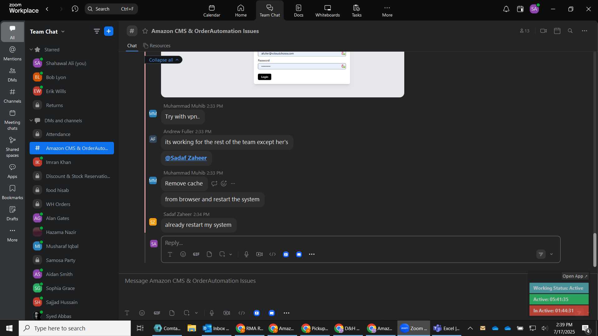Viewport: 598px width, 336px height.
Task: Open Apps in the left sidebar
Action: [12, 171]
